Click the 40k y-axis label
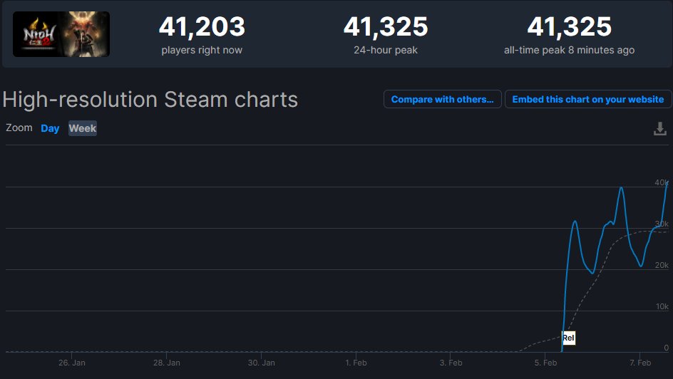Screen dimensions: 673x379 click(662, 182)
